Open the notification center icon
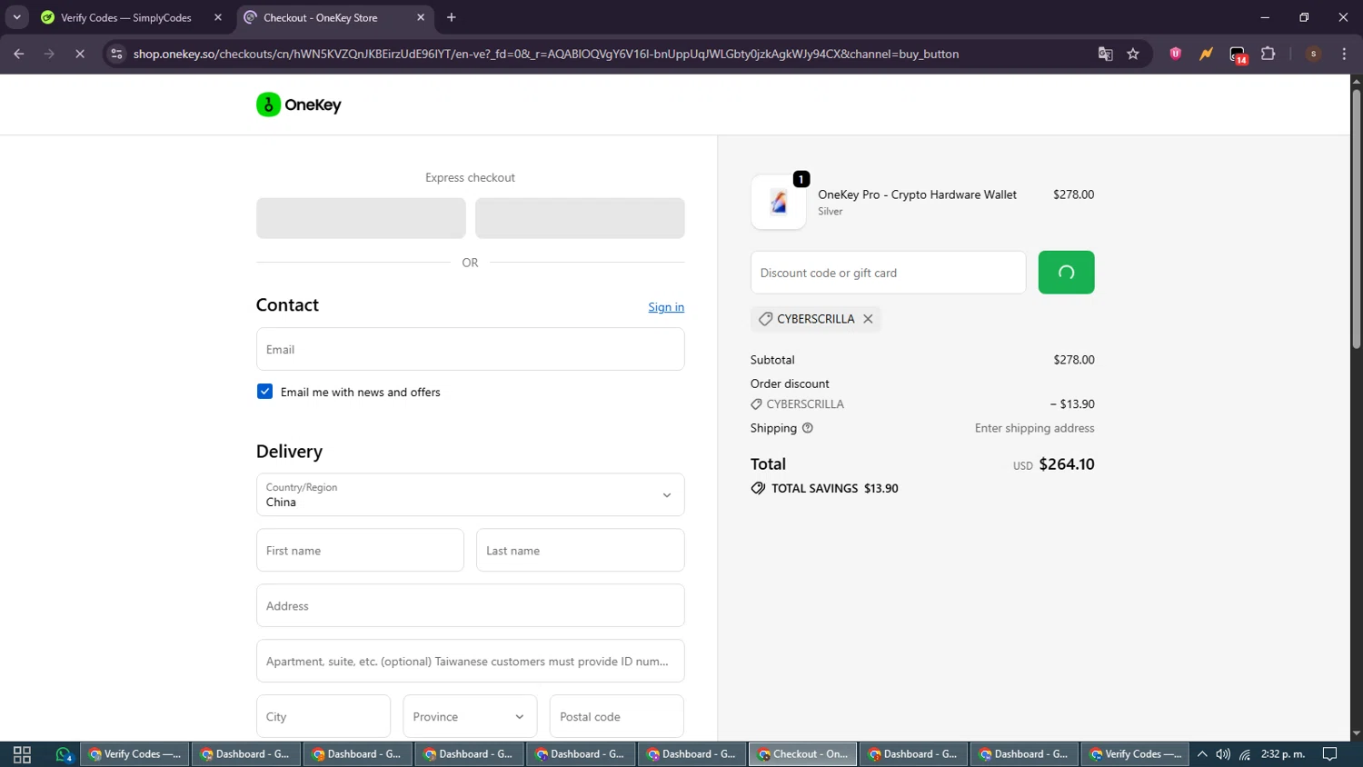The image size is (1363, 767). [x=1329, y=754]
